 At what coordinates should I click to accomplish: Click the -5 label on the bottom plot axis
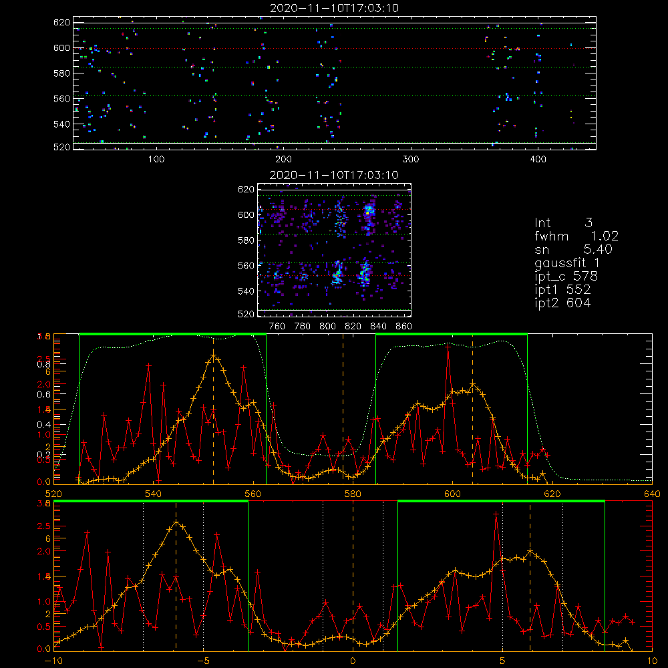(x=204, y=661)
